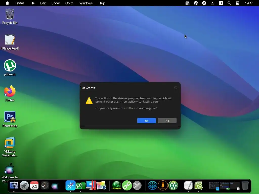Image resolution: width=259 pixels, height=194 pixels.
Task: Open the third window thumbnail with notepad badge
Action: [235, 186]
